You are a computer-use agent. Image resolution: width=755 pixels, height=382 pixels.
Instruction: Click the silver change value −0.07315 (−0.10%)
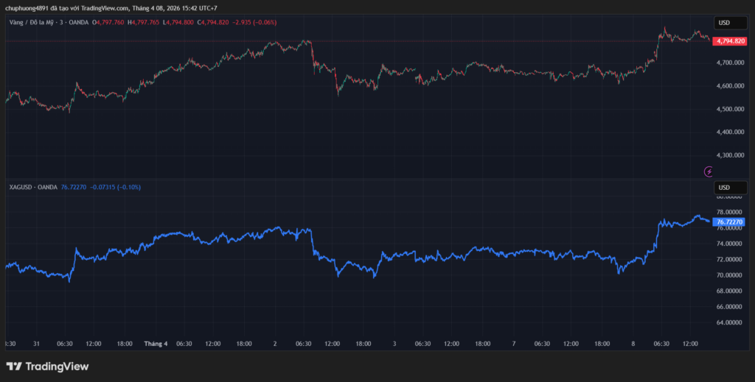click(115, 187)
